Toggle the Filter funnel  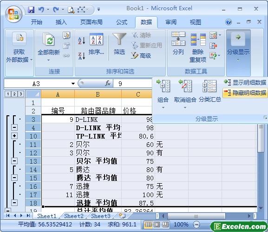click(x=119, y=44)
